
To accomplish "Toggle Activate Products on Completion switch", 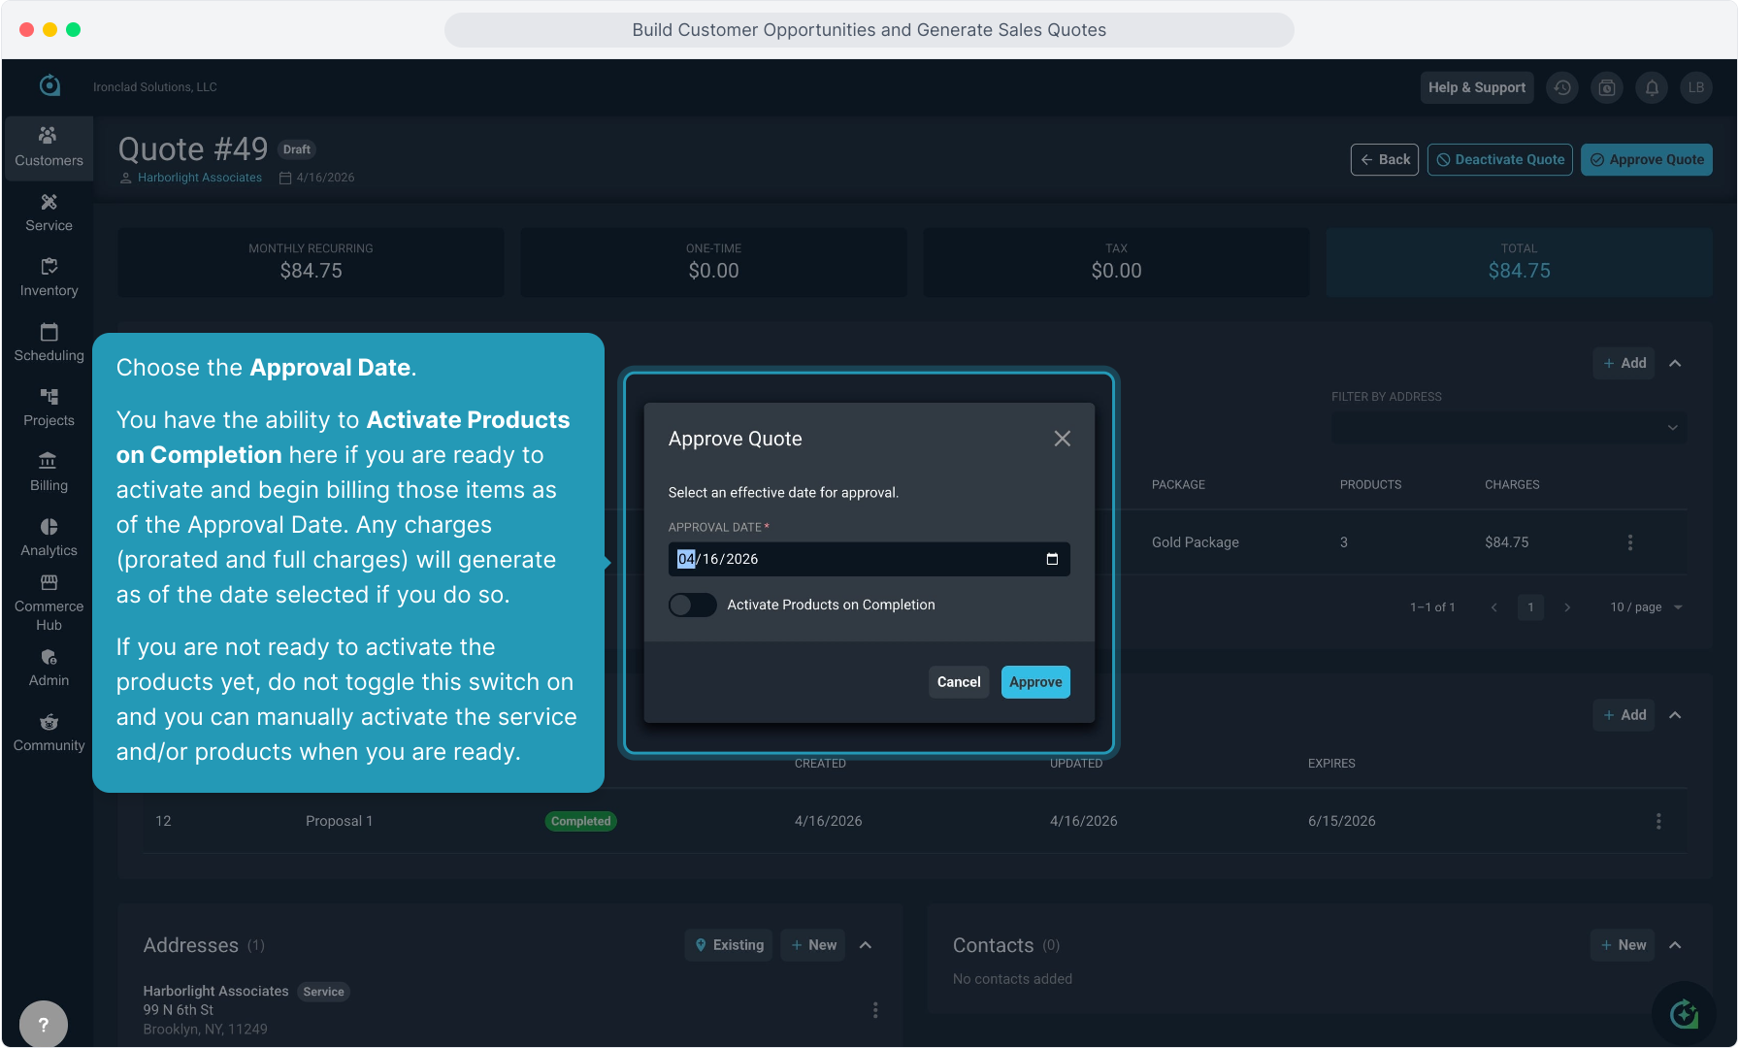I will 692,605.
